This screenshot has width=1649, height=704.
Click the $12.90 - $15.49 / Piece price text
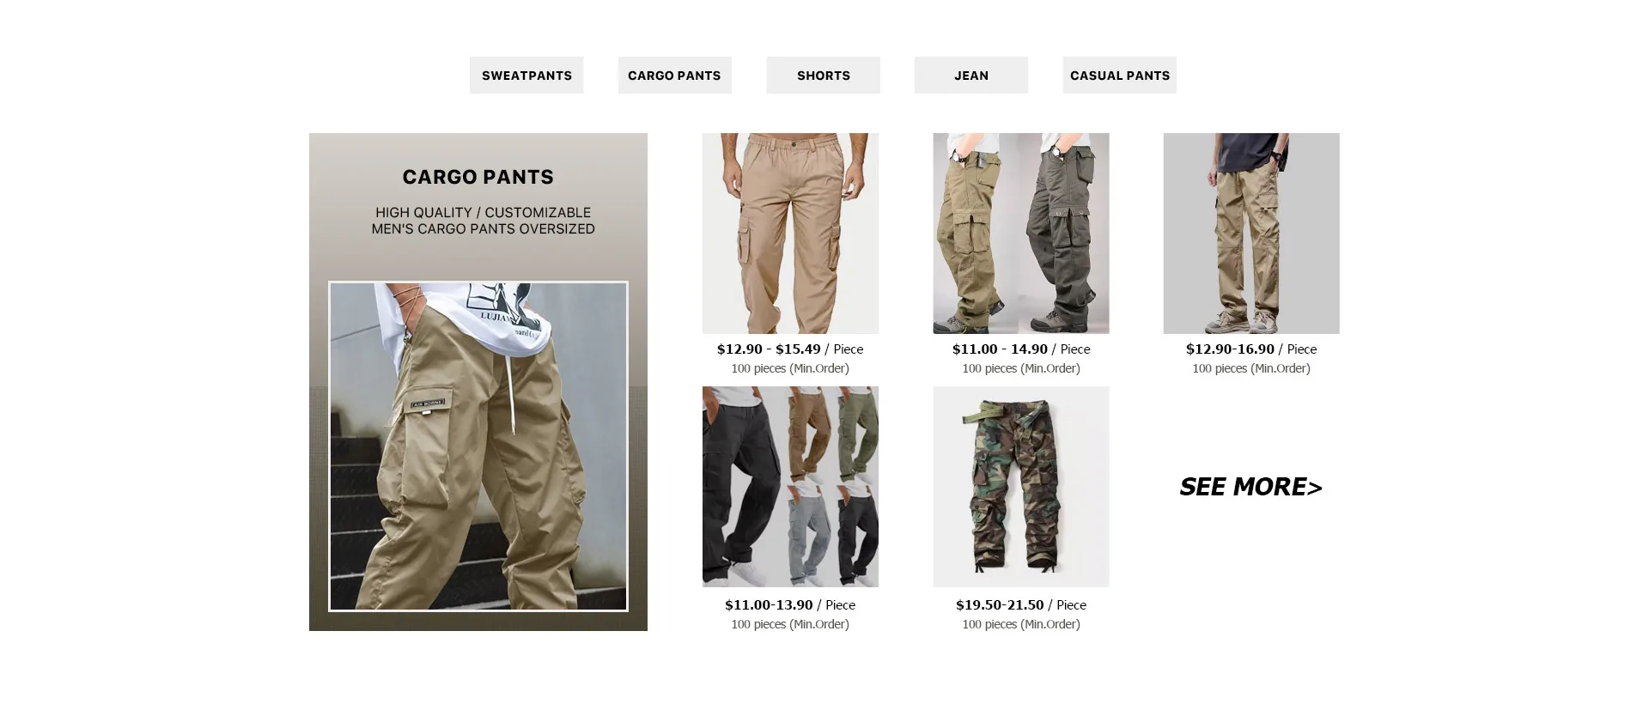(790, 349)
